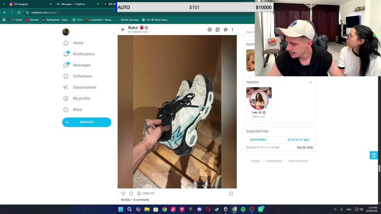The image size is (381, 214).
Task: Open the Free 4K Stock Video bookmark
Action: [x=155, y=20]
